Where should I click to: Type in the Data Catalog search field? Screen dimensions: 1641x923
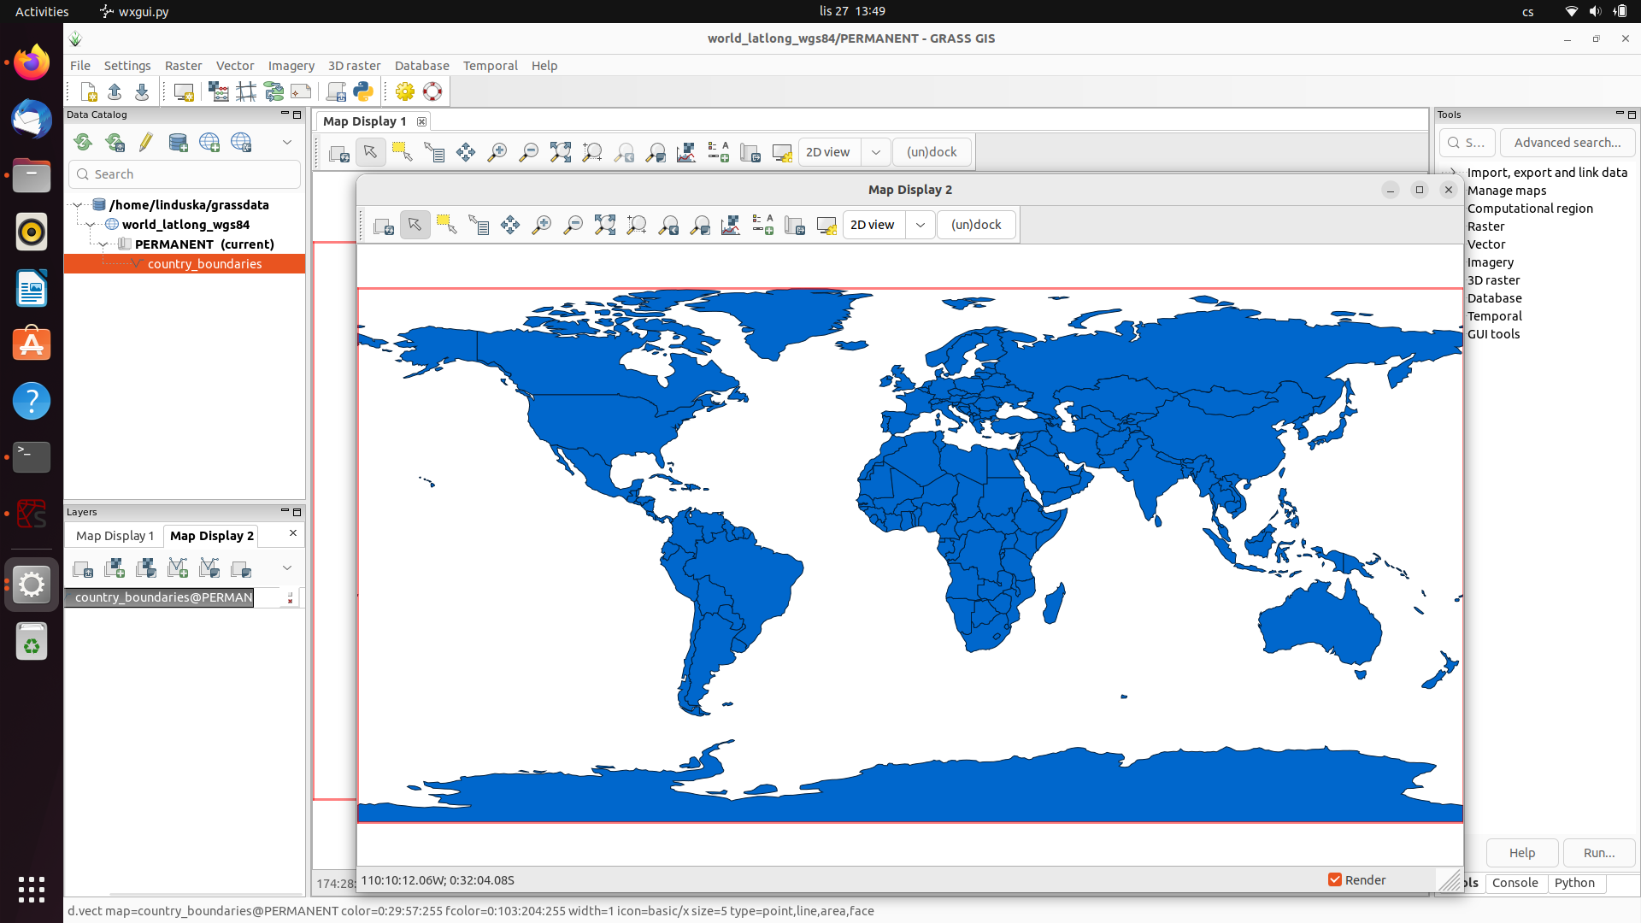click(185, 173)
